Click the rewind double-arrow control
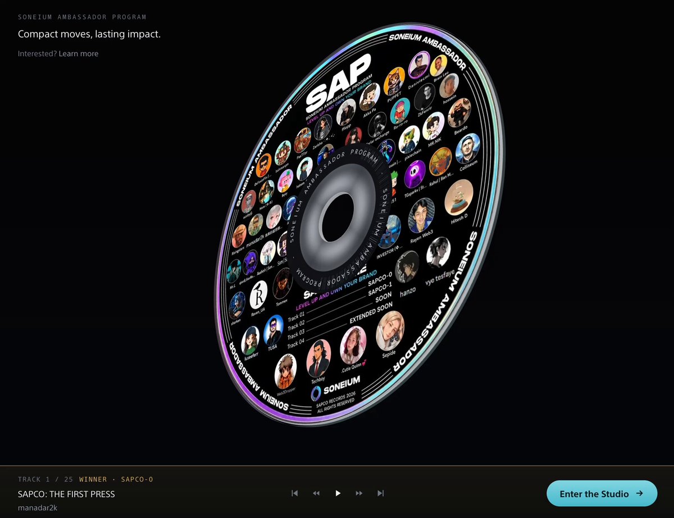Screen dimensions: 674x518 pos(316,493)
